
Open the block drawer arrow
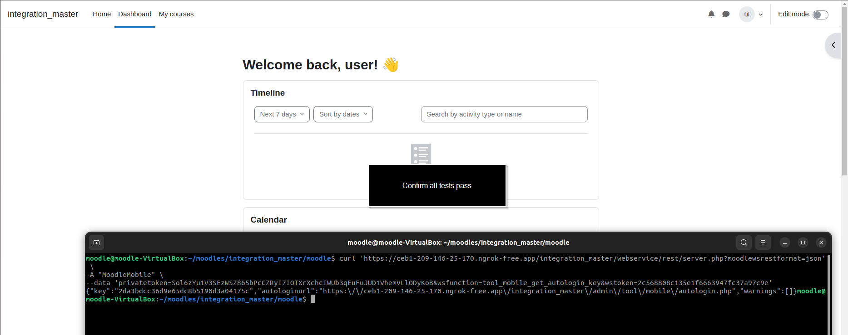pos(833,45)
